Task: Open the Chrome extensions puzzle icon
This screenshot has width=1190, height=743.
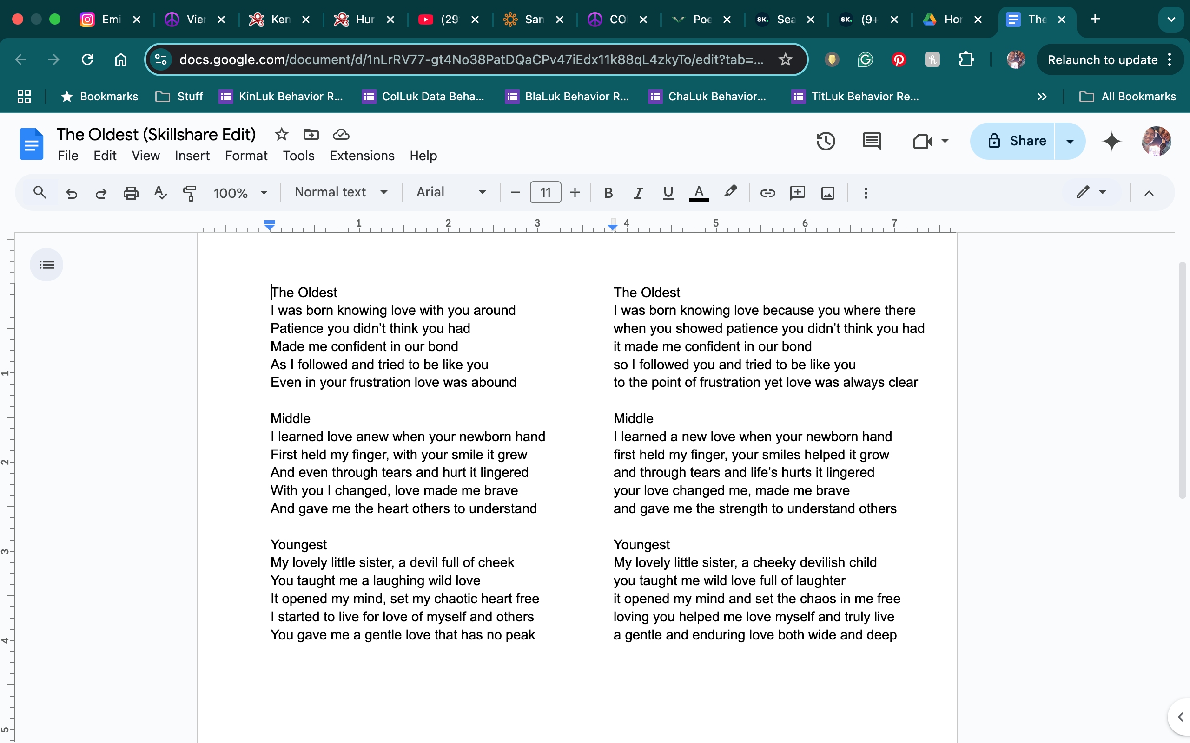Action: 966,60
